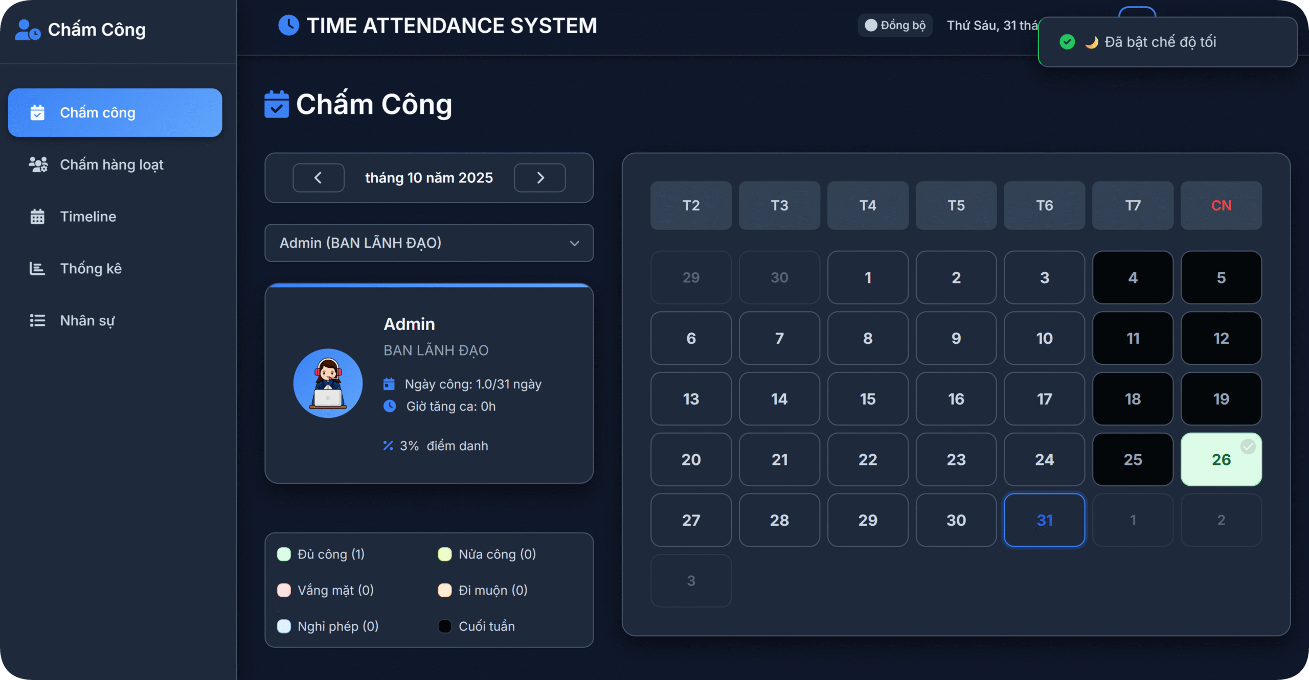Click the Admin avatar picture
The height and width of the screenshot is (680, 1309).
tap(328, 383)
